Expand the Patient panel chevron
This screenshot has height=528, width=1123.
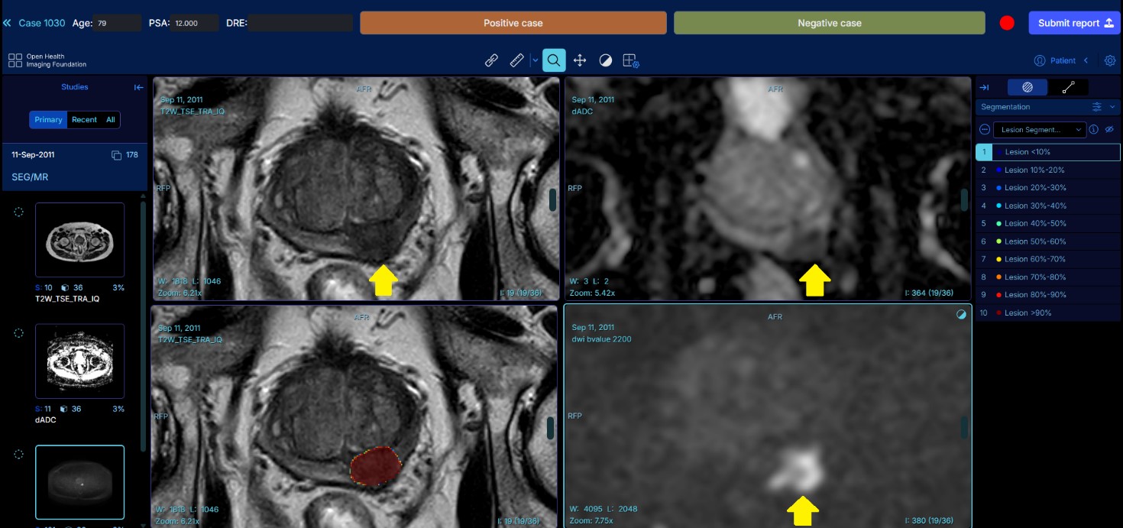(x=1086, y=60)
